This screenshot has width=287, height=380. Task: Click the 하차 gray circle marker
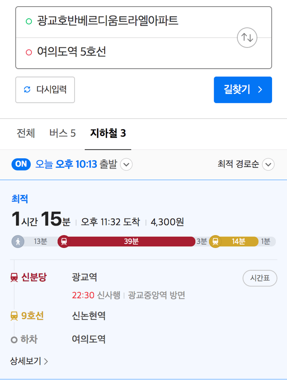[x=14, y=340]
